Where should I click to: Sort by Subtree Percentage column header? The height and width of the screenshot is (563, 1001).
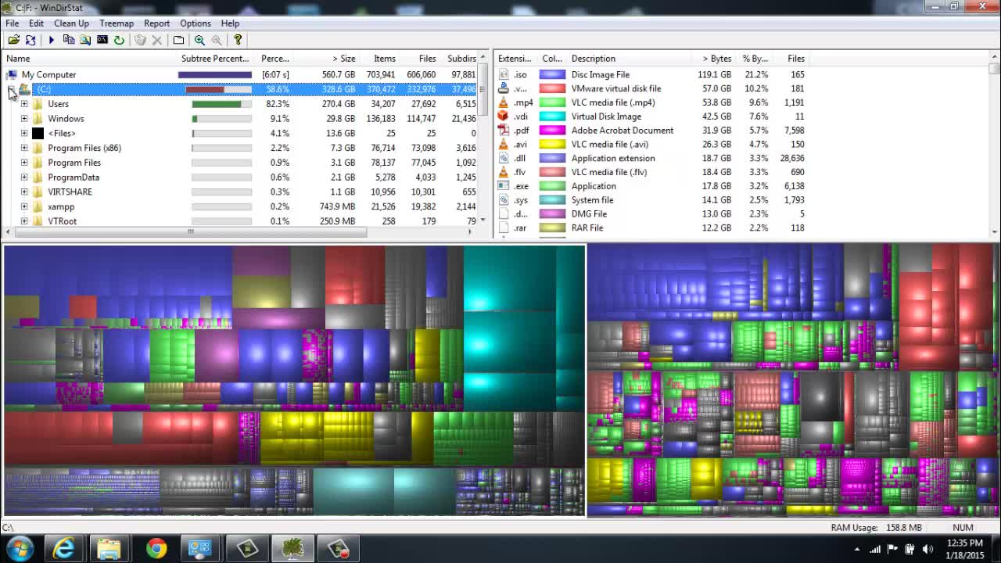[x=216, y=59]
